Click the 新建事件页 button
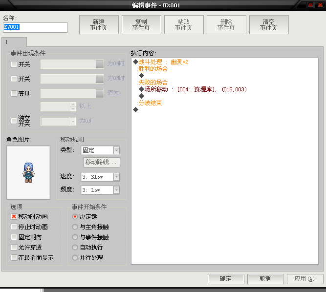 click(99, 25)
